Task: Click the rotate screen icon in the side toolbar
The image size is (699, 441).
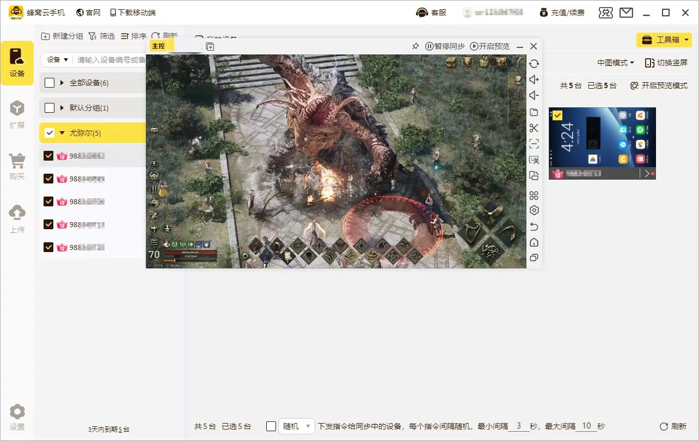Action: [x=534, y=64]
